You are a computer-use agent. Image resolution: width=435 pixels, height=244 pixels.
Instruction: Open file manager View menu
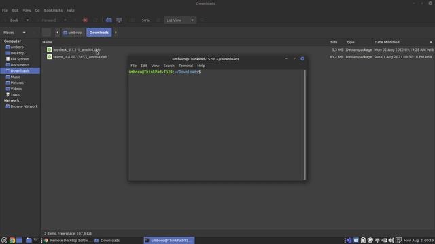27,10
